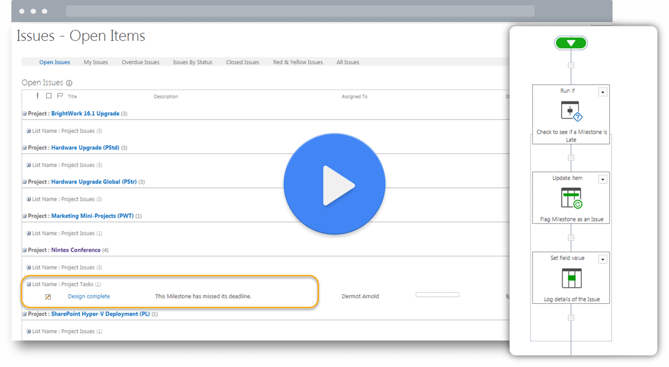
Task: Collapse the Hardware Upgrade (PStd) project group
Action: [24, 148]
